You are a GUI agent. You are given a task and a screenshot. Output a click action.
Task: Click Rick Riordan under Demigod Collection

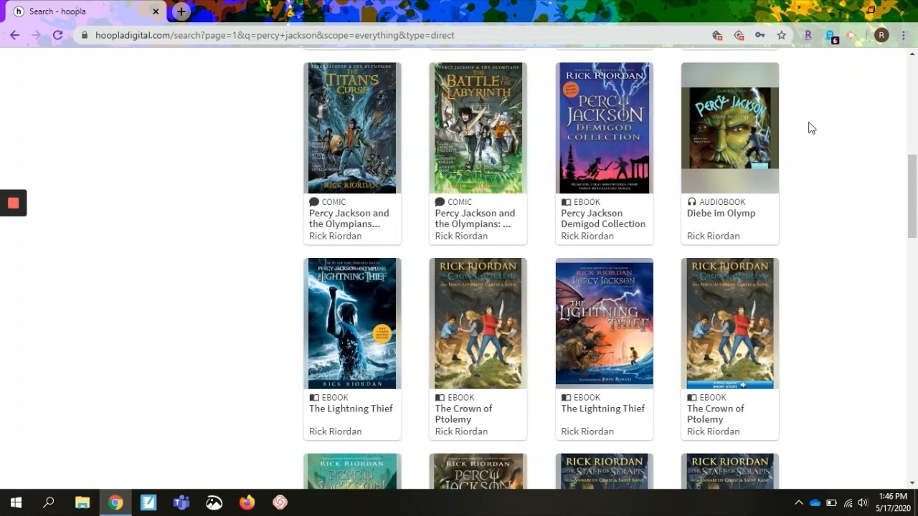(x=587, y=236)
